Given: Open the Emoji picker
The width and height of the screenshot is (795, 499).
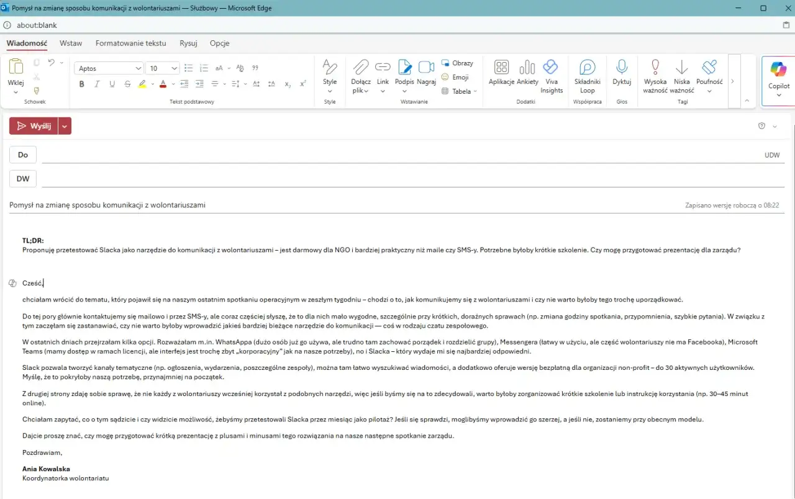Looking at the screenshot, I should (x=455, y=78).
